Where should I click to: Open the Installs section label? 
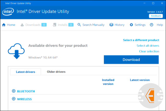(x=63, y=25)
